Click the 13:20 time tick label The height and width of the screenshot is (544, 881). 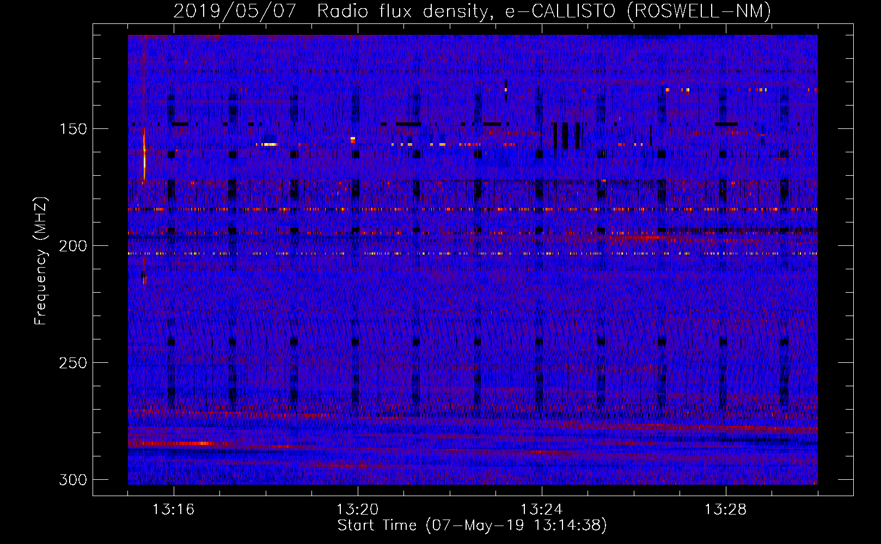click(x=357, y=510)
